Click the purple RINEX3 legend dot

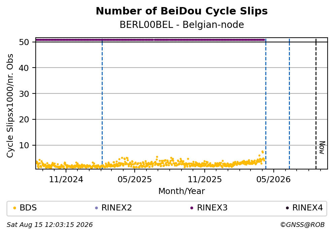[x=192, y=208]
